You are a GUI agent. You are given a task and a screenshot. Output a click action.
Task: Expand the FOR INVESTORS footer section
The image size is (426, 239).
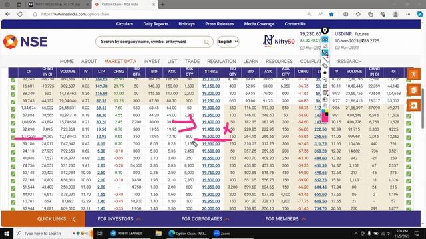pos(119,219)
